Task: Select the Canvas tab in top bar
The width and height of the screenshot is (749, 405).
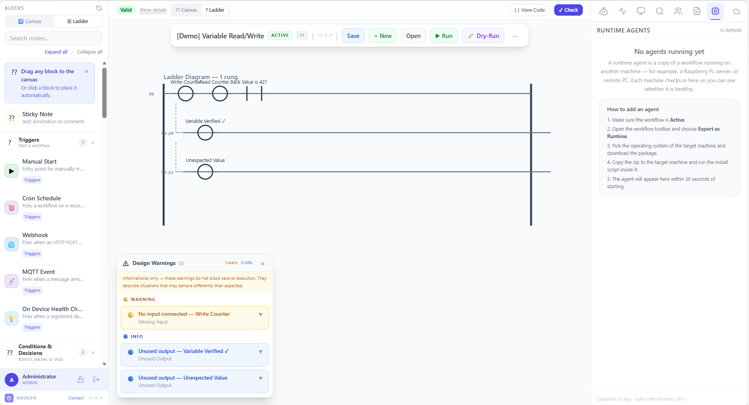Action: click(186, 10)
